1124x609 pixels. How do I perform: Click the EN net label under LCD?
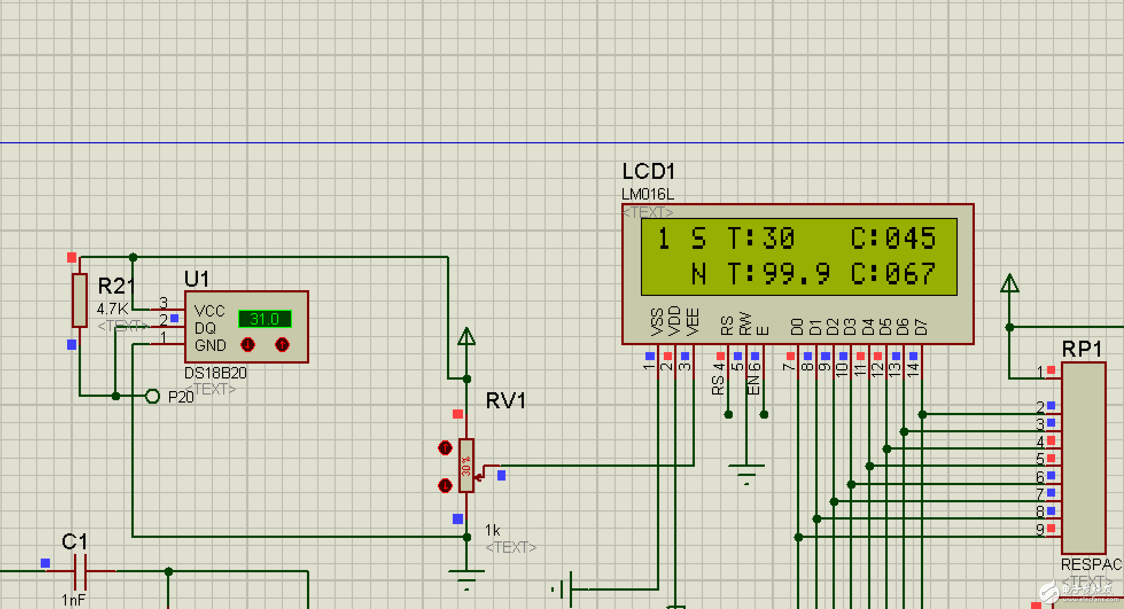pyautogui.click(x=753, y=385)
